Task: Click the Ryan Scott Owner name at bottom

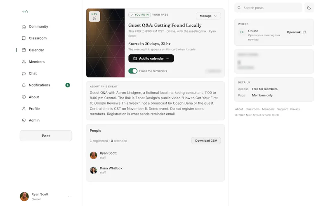Action: coord(40,194)
